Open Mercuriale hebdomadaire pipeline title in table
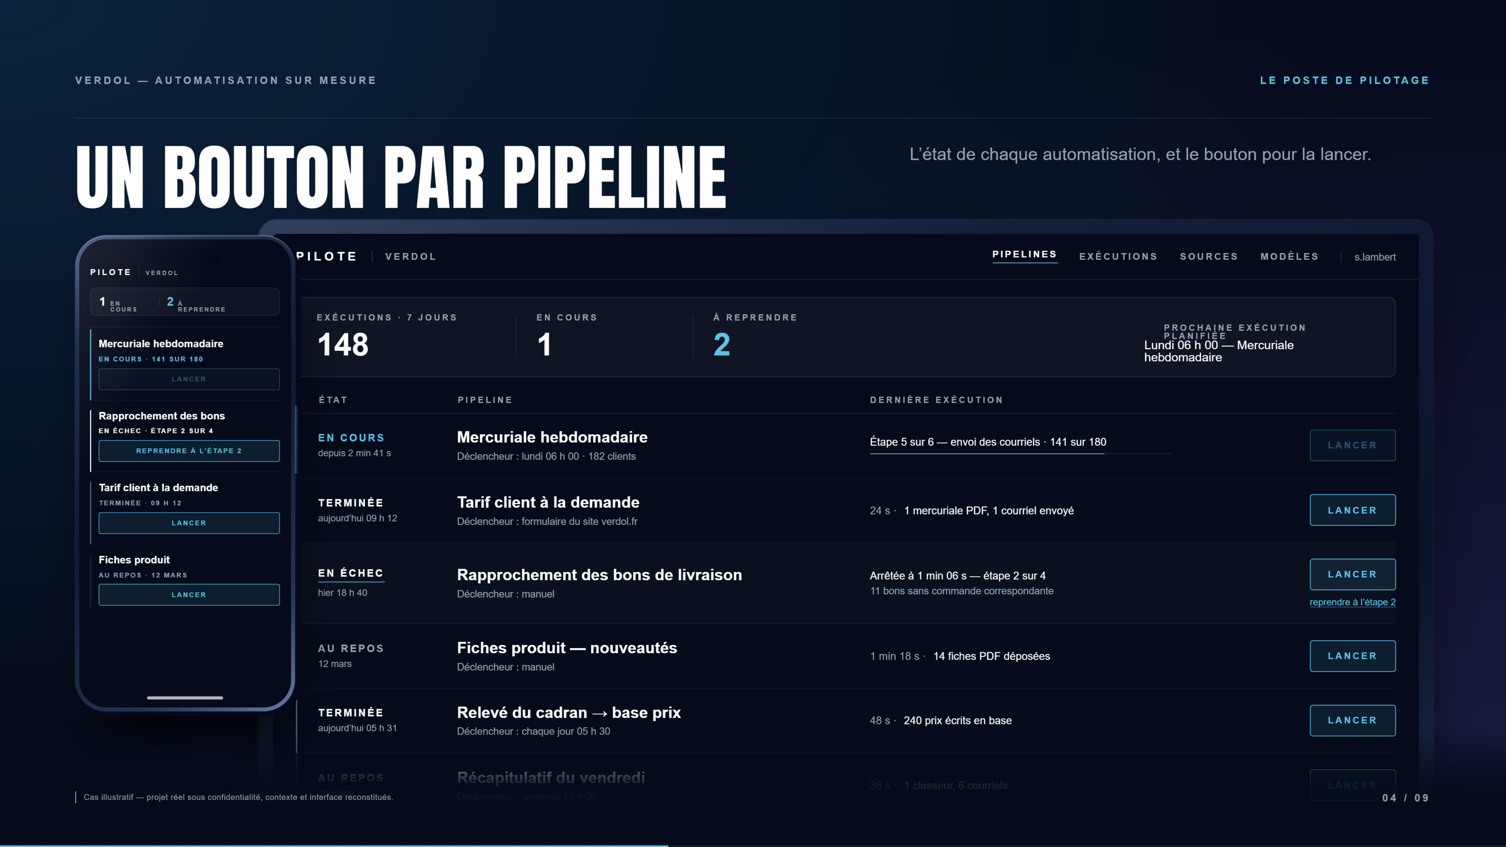This screenshot has height=847, width=1506. 552,437
